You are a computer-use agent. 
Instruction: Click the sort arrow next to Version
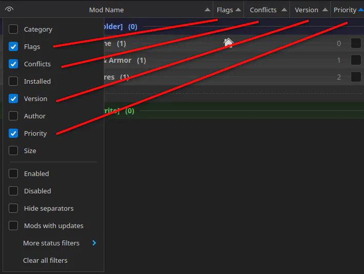(x=325, y=10)
